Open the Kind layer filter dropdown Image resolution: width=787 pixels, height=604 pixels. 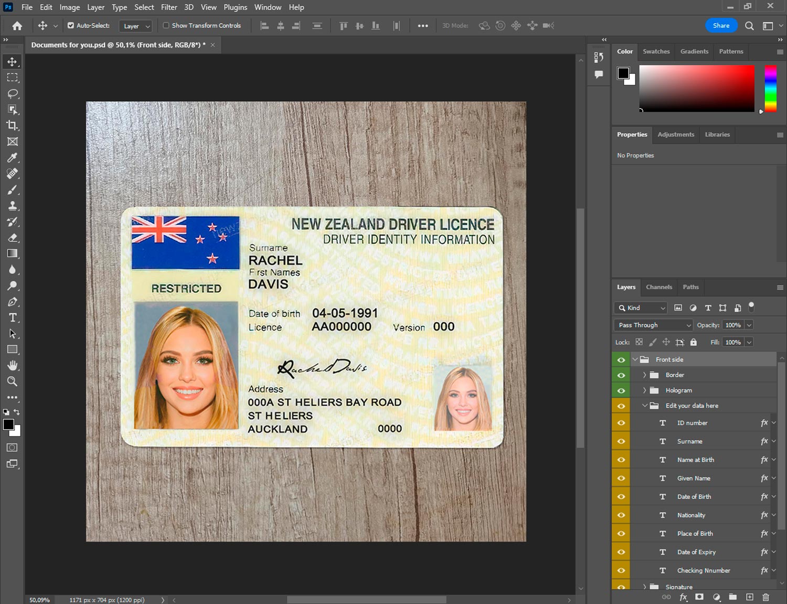tap(641, 308)
